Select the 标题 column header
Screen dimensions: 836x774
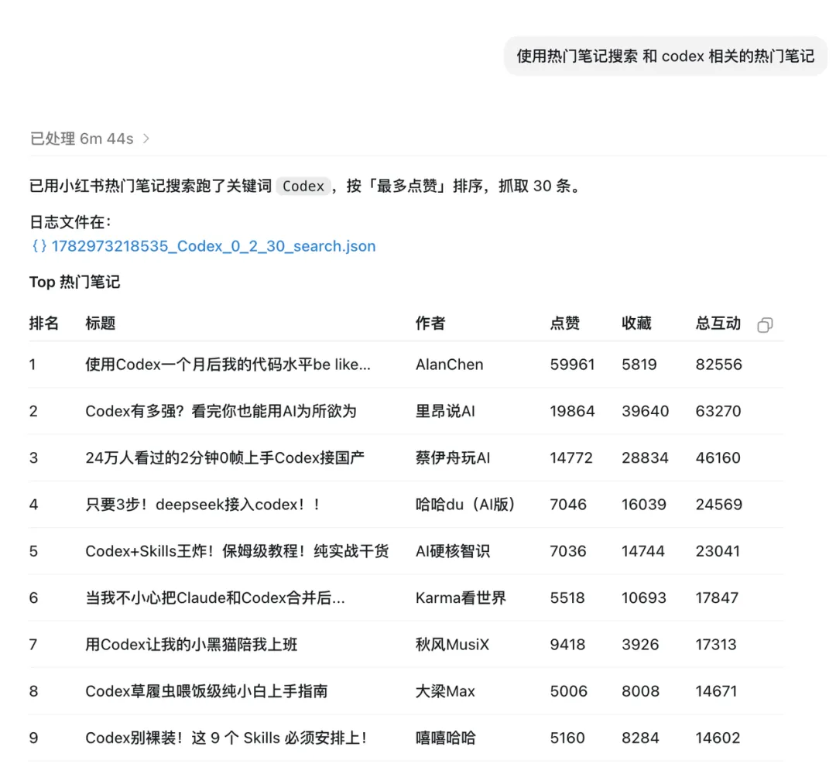click(100, 323)
